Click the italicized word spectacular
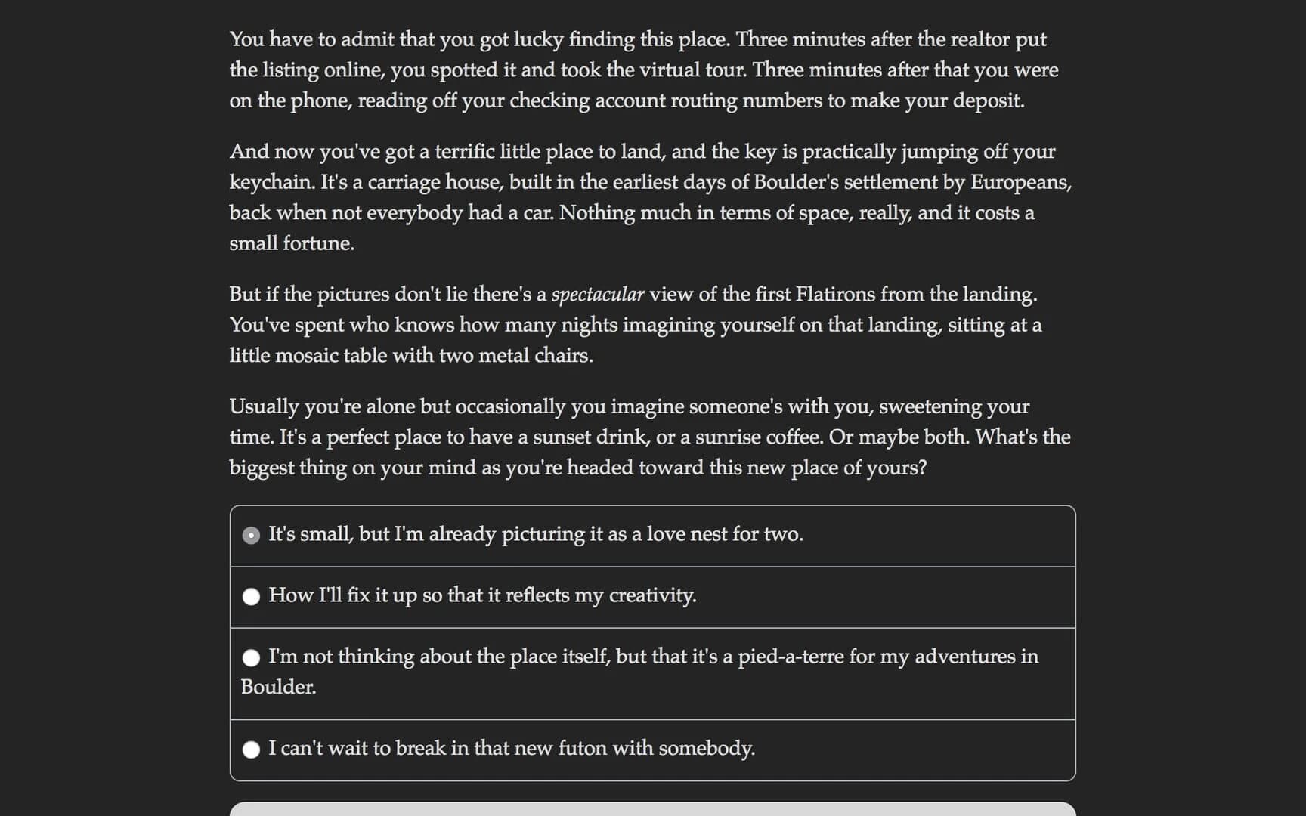1306x816 pixels. pos(599,295)
